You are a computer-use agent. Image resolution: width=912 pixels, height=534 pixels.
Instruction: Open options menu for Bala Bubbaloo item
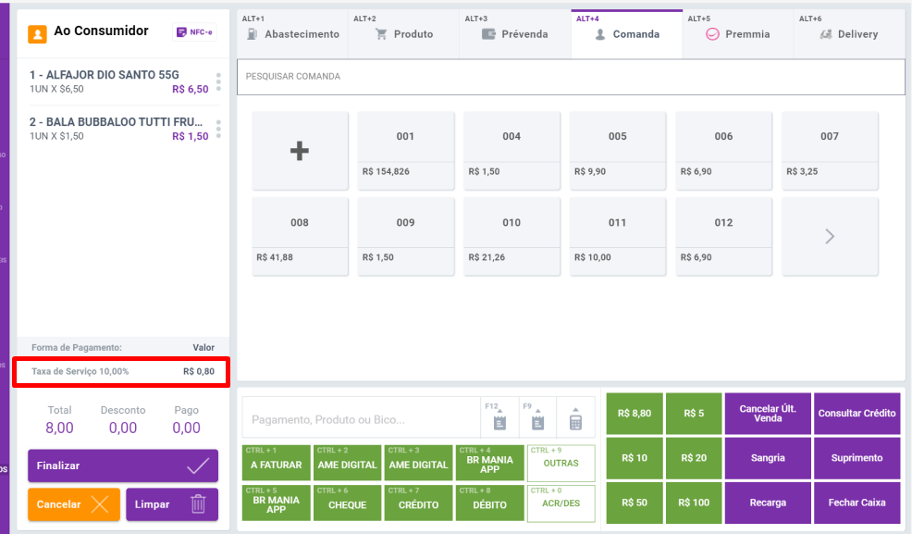[x=218, y=130]
